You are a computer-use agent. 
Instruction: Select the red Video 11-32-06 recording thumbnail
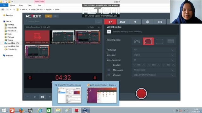37,37
